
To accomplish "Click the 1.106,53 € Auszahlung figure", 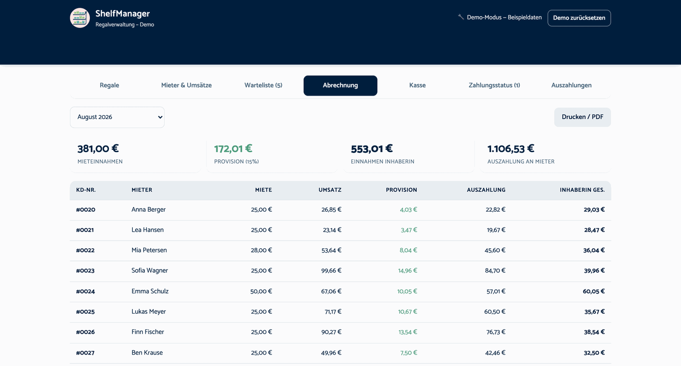I will 511,149.
